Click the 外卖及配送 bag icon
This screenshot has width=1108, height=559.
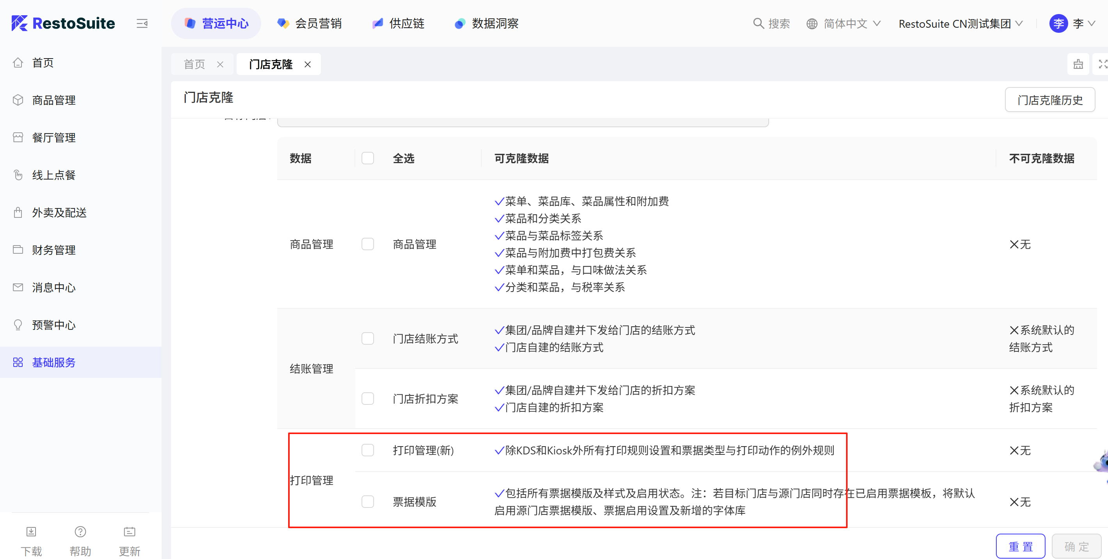point(18,212)
